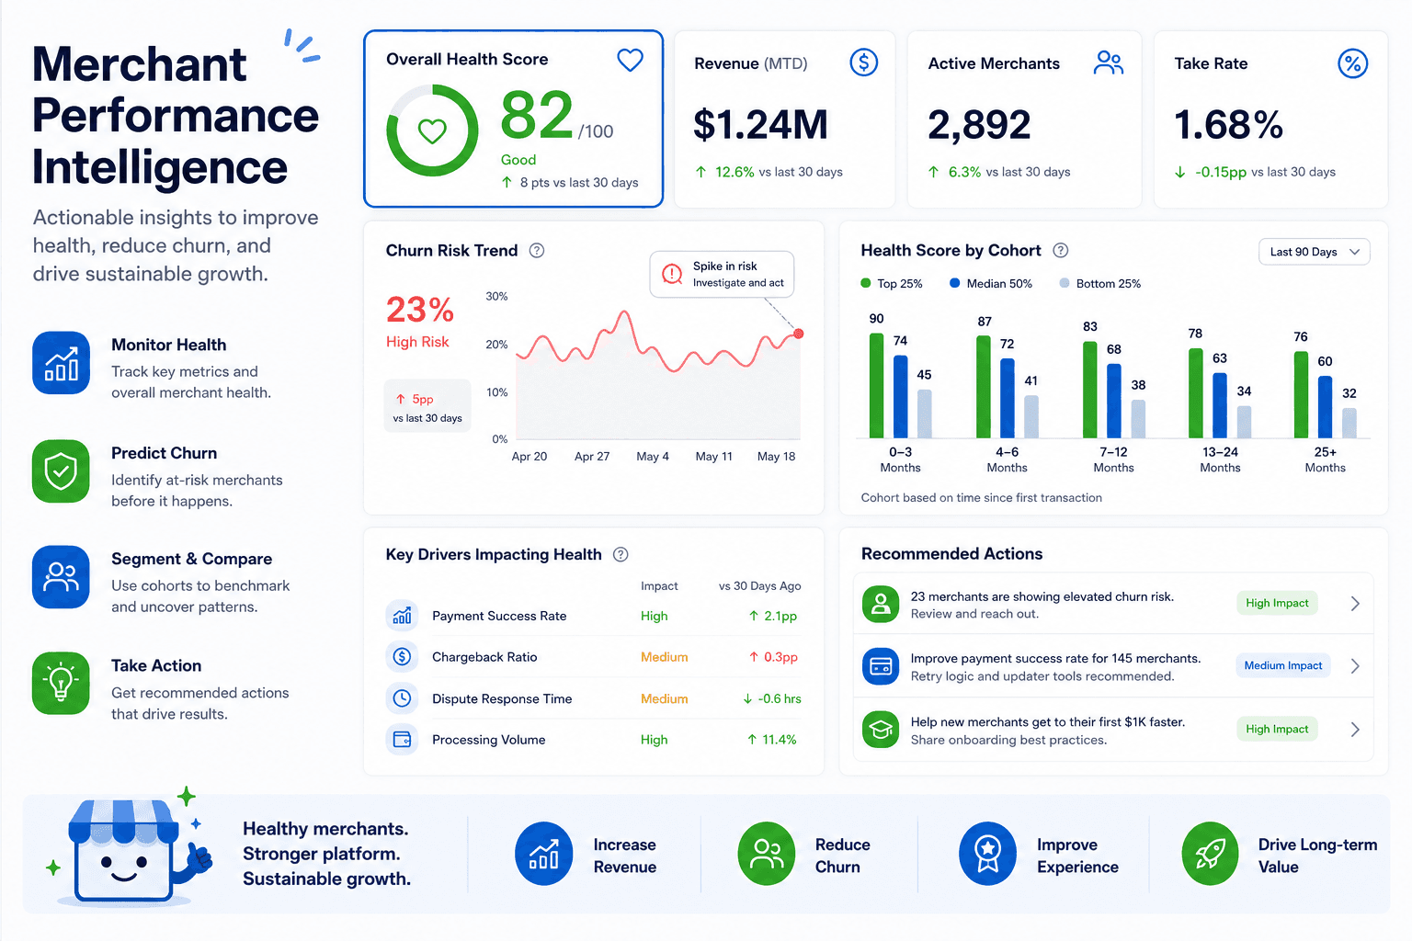Toggle Top 25% legend series

click(x=891, y=283)
